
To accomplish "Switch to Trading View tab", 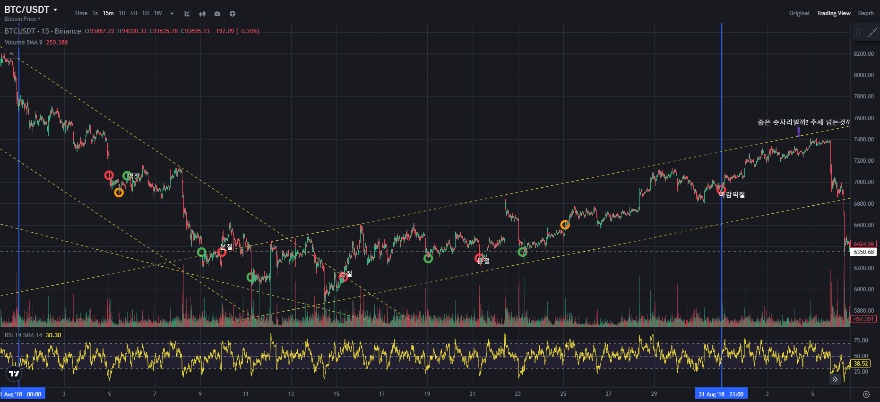I will point(834,13).
